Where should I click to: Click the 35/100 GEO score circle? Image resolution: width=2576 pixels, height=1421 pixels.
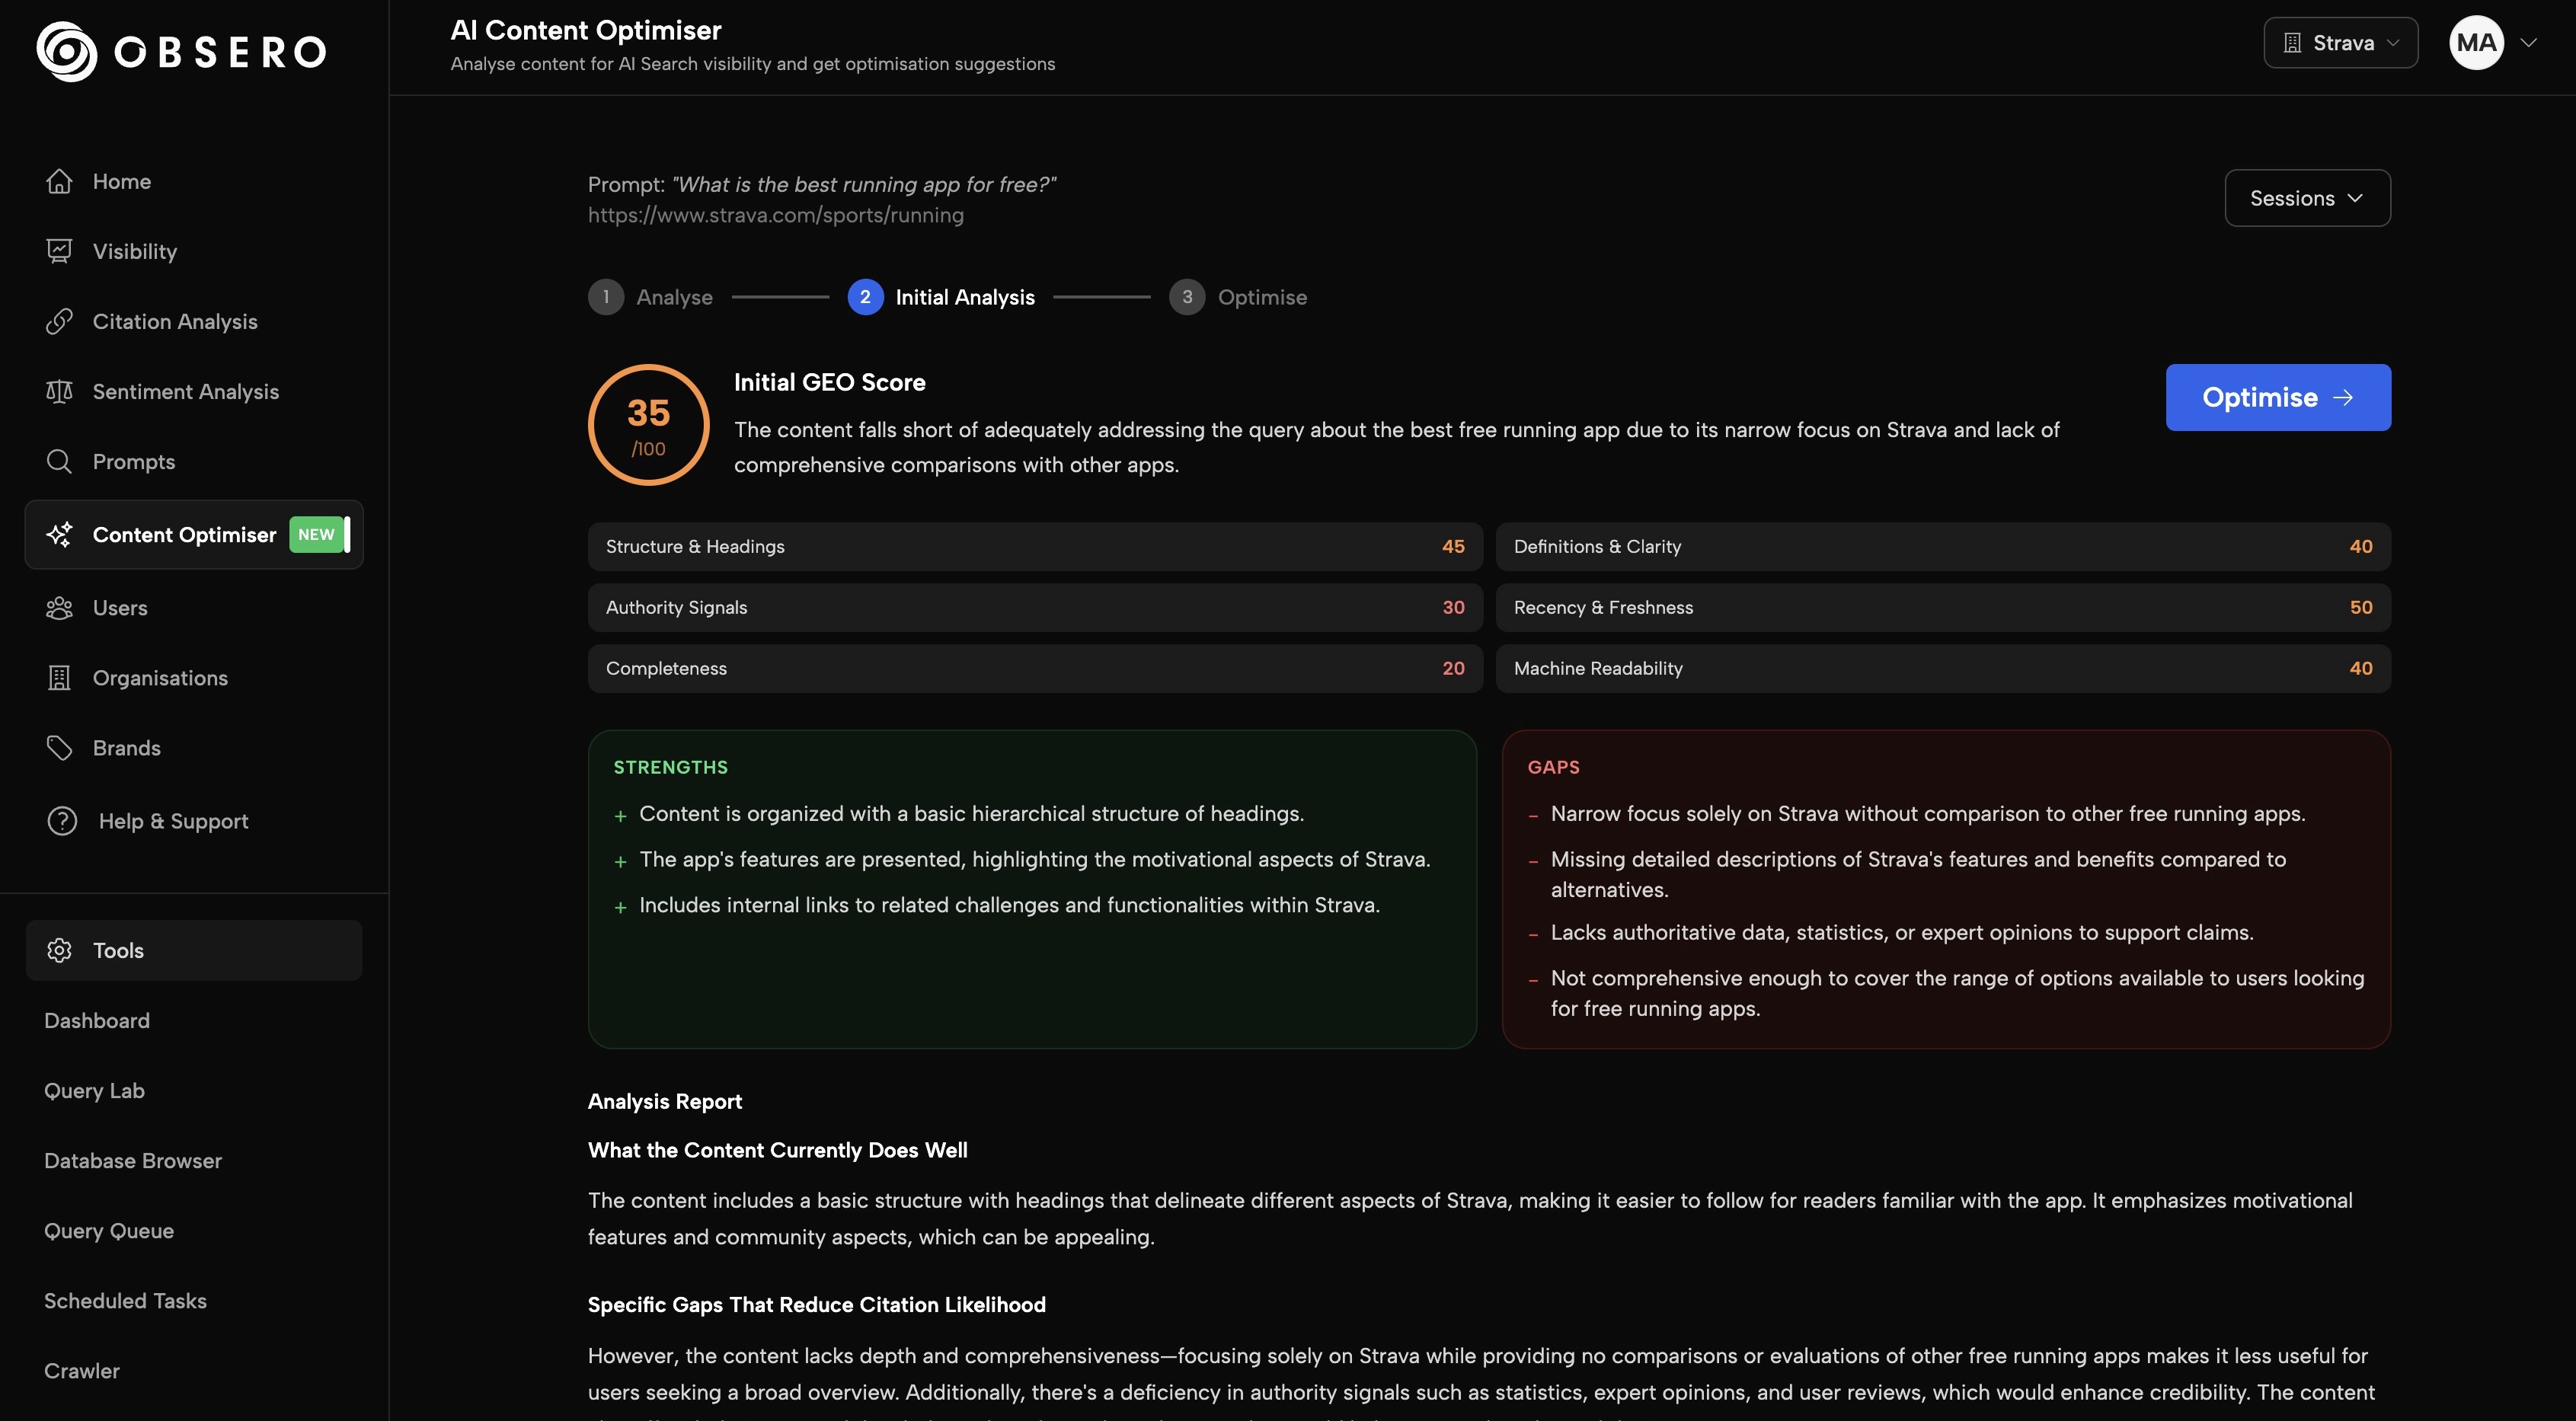(x=648, y=425)
